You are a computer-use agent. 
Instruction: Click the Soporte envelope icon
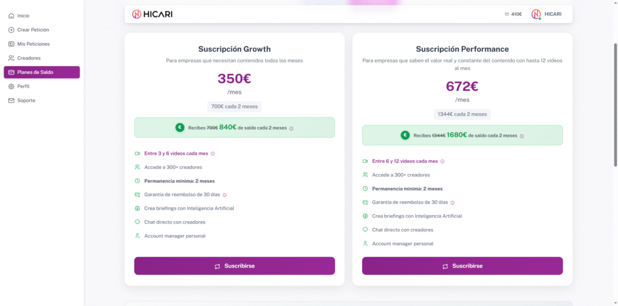tap(11, 101)
